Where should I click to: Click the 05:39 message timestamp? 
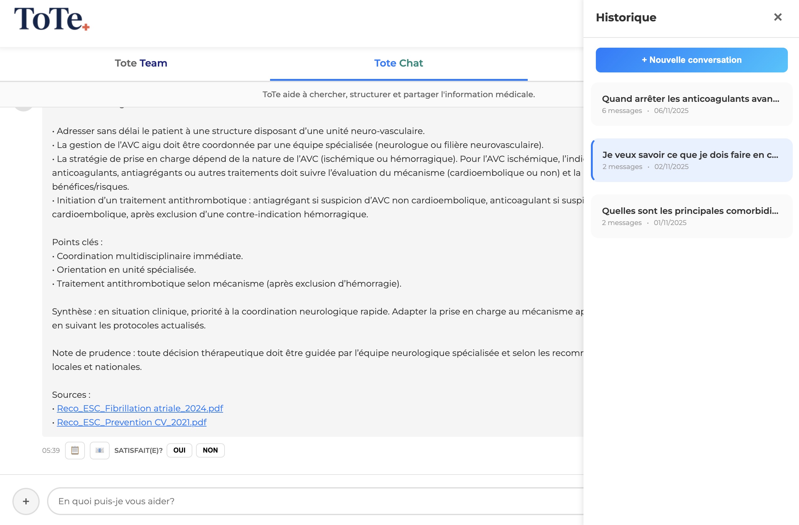point(51,450)
